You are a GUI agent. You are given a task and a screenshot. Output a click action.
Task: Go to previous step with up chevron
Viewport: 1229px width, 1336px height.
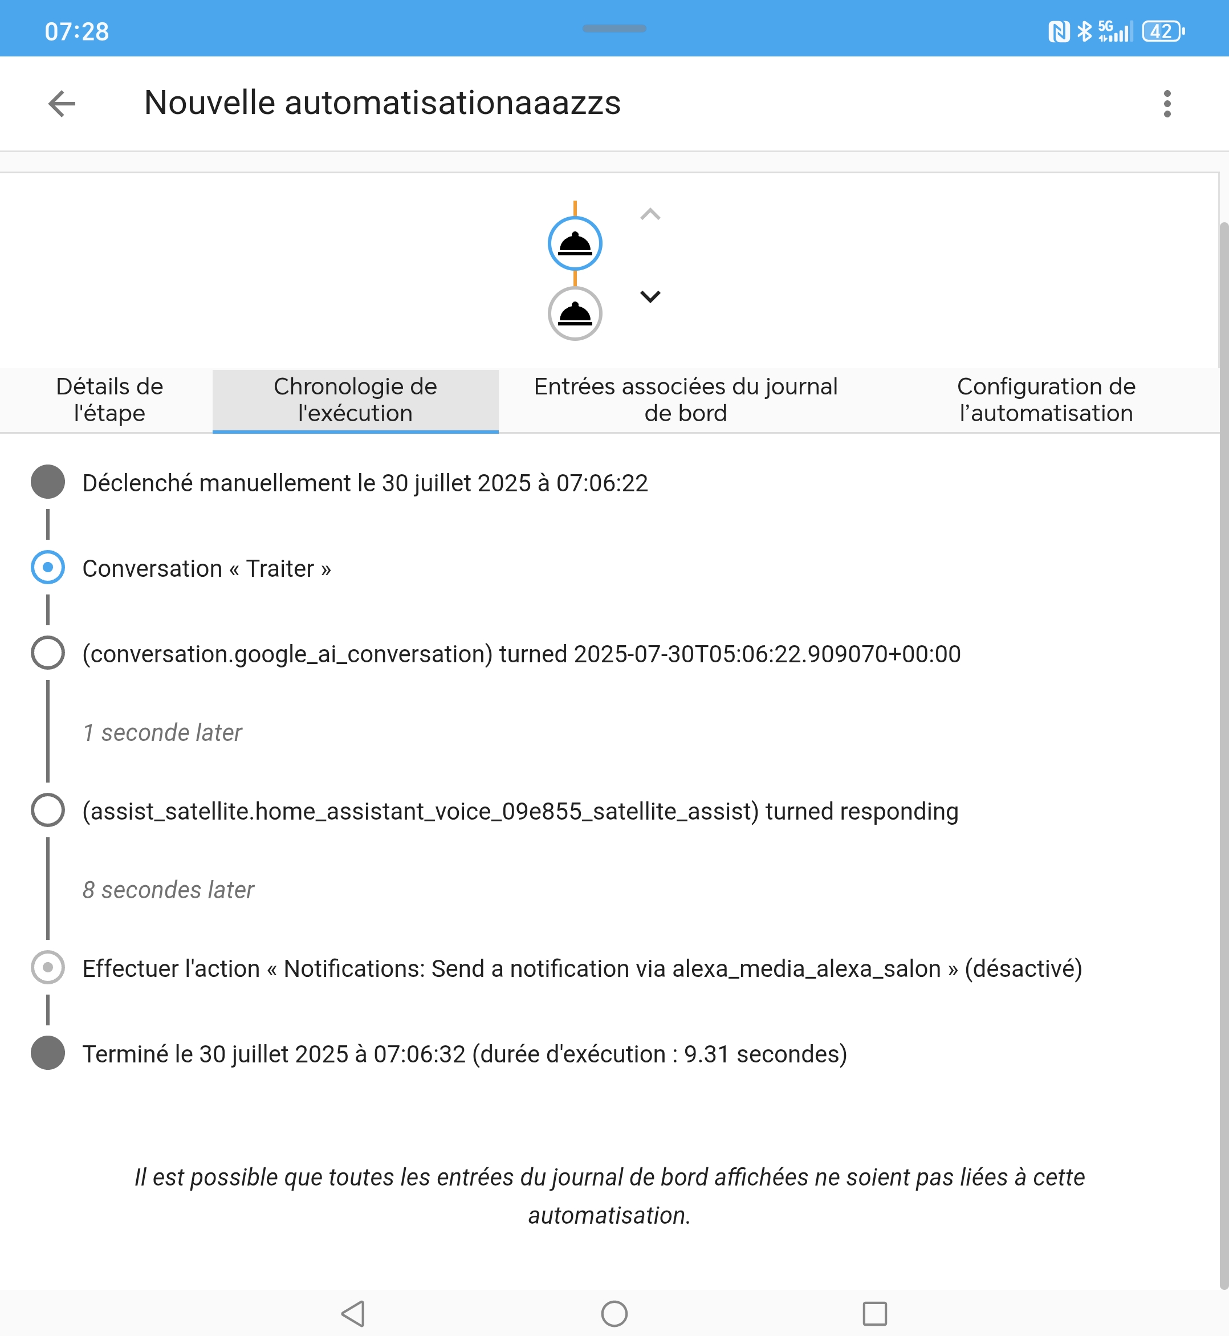click(x=650, y=214)
